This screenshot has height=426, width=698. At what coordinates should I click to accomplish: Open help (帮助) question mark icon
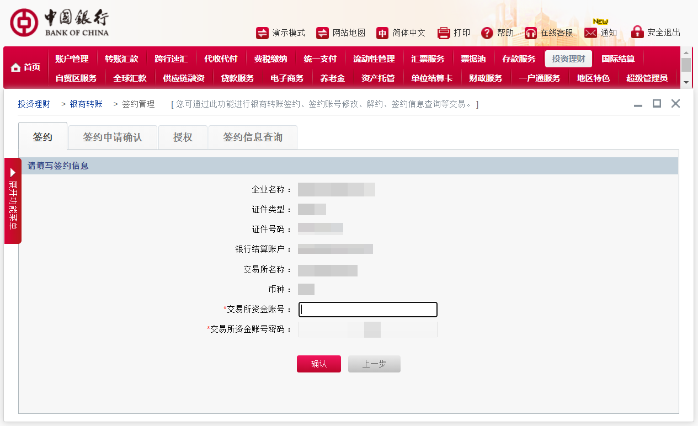[x=487, y=33]
